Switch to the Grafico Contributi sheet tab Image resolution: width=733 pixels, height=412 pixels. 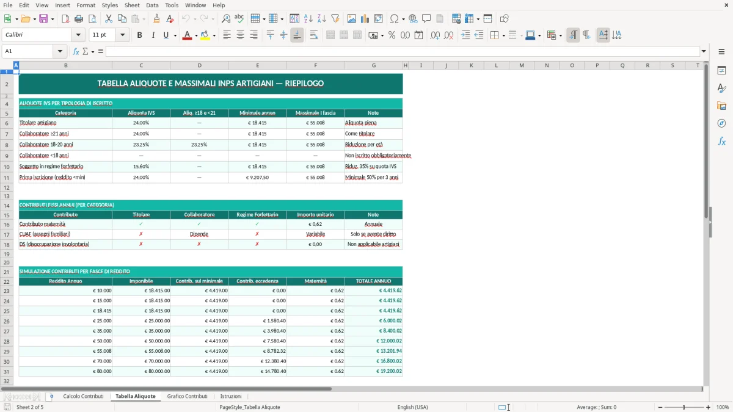[x=187, y=396]
